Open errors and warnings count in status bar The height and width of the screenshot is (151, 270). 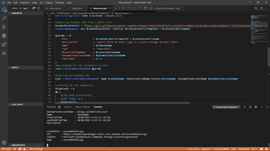point(23,149)
